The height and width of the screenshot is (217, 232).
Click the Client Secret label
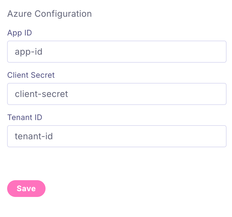(x=31, y=75)
